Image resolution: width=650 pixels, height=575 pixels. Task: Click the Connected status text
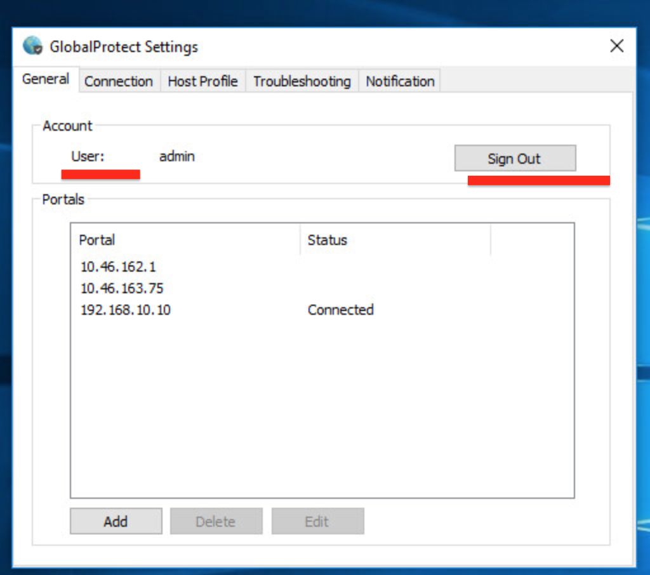tap(340, 310)
